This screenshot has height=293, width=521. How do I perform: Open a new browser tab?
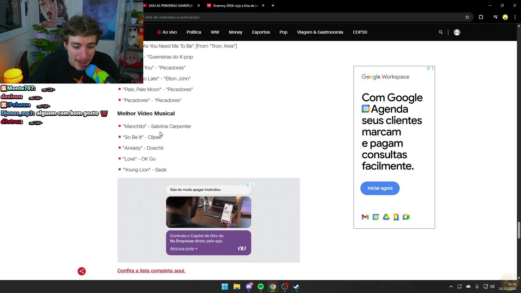[x=273, y=5]
